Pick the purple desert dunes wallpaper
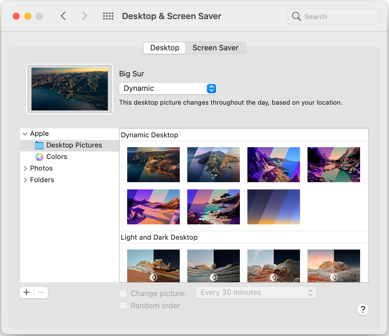This screenshot has height=336, width=389. point(153,207)
